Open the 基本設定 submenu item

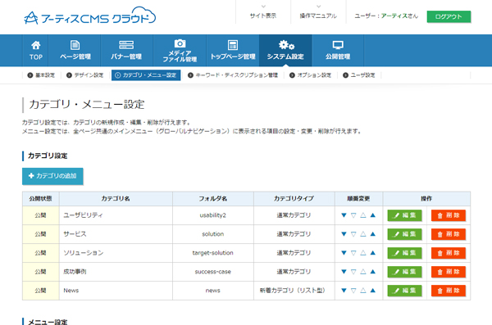pyautogui.click(x=41, y=75)
